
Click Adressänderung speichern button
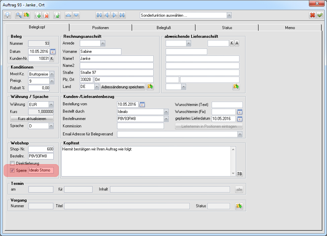tap(123, 87)
